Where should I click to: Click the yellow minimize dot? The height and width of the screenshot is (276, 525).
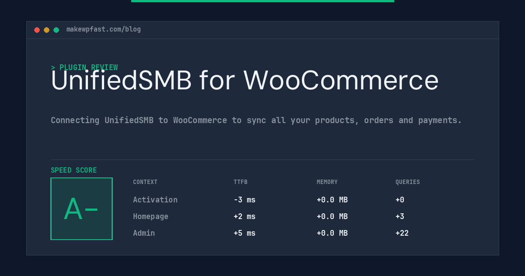[x=46, y=30]
